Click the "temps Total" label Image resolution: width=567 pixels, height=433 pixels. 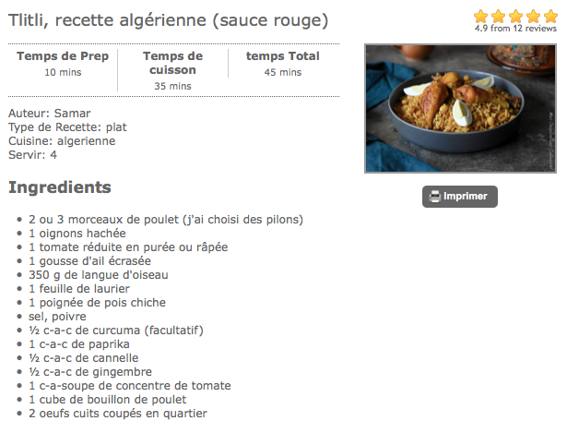point(283,56)
